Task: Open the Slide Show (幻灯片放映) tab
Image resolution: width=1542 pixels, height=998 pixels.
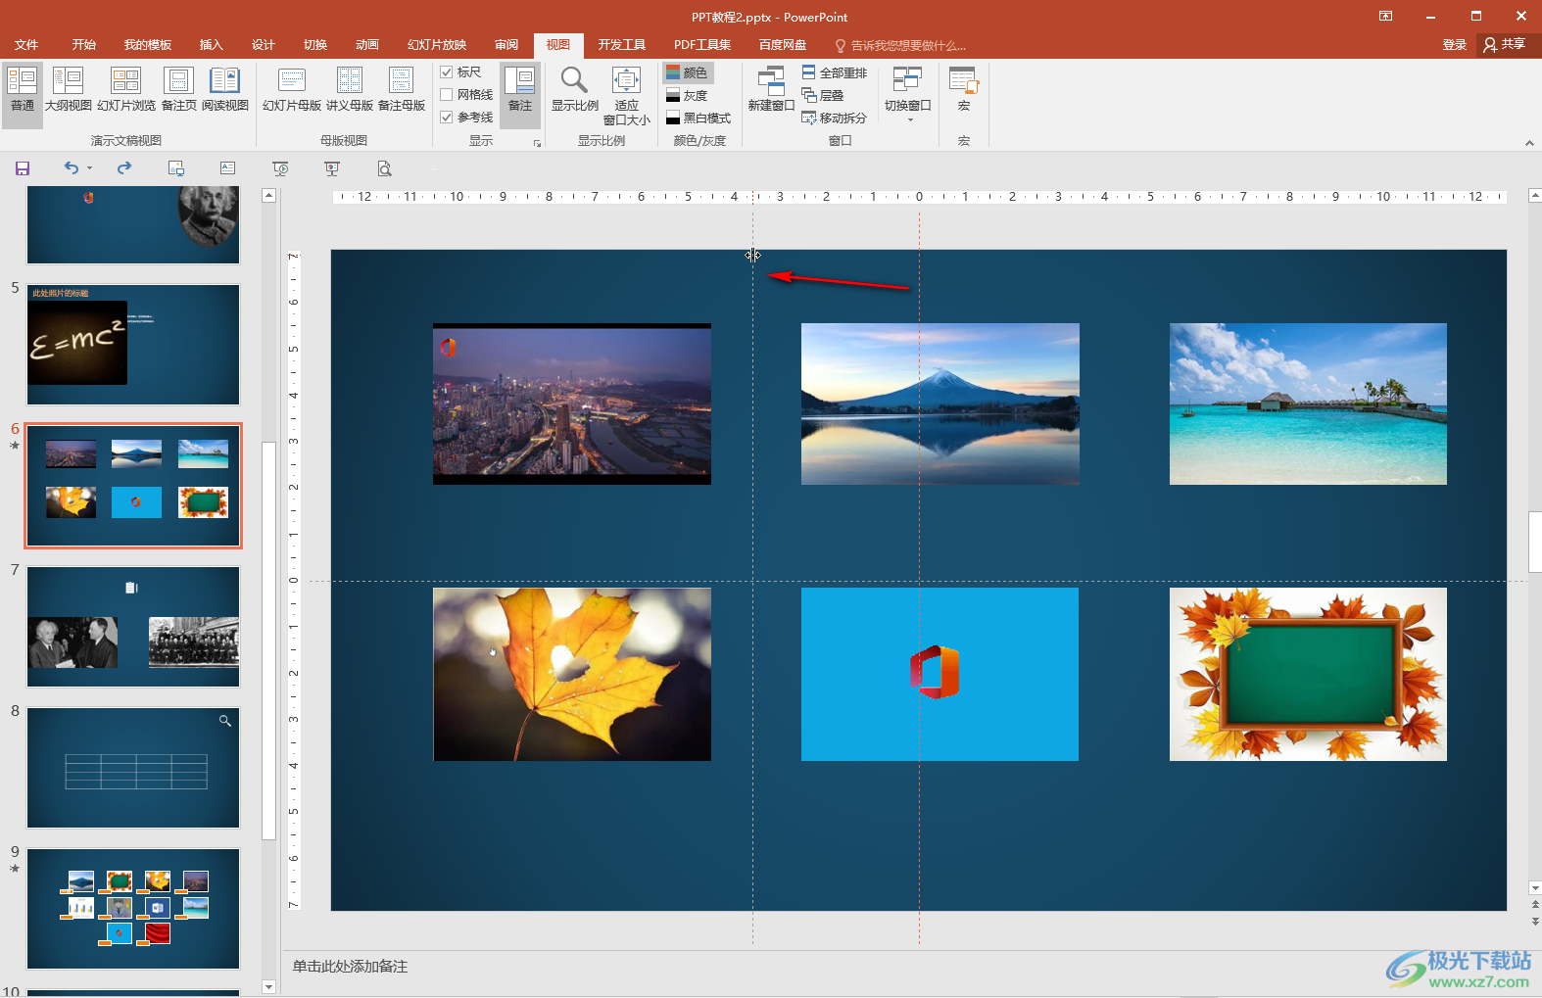Action: click(x=437, y=45)
